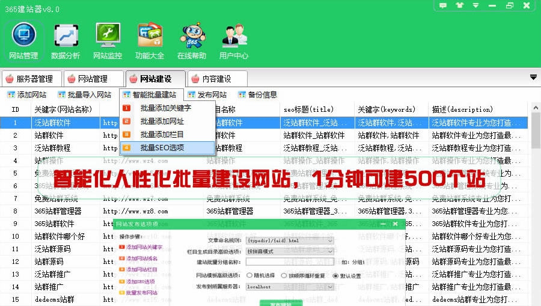Choose 批量SEO选项 from the menu
The height and width of the screenshot is (306, 541).
click(x=167, y=148)
